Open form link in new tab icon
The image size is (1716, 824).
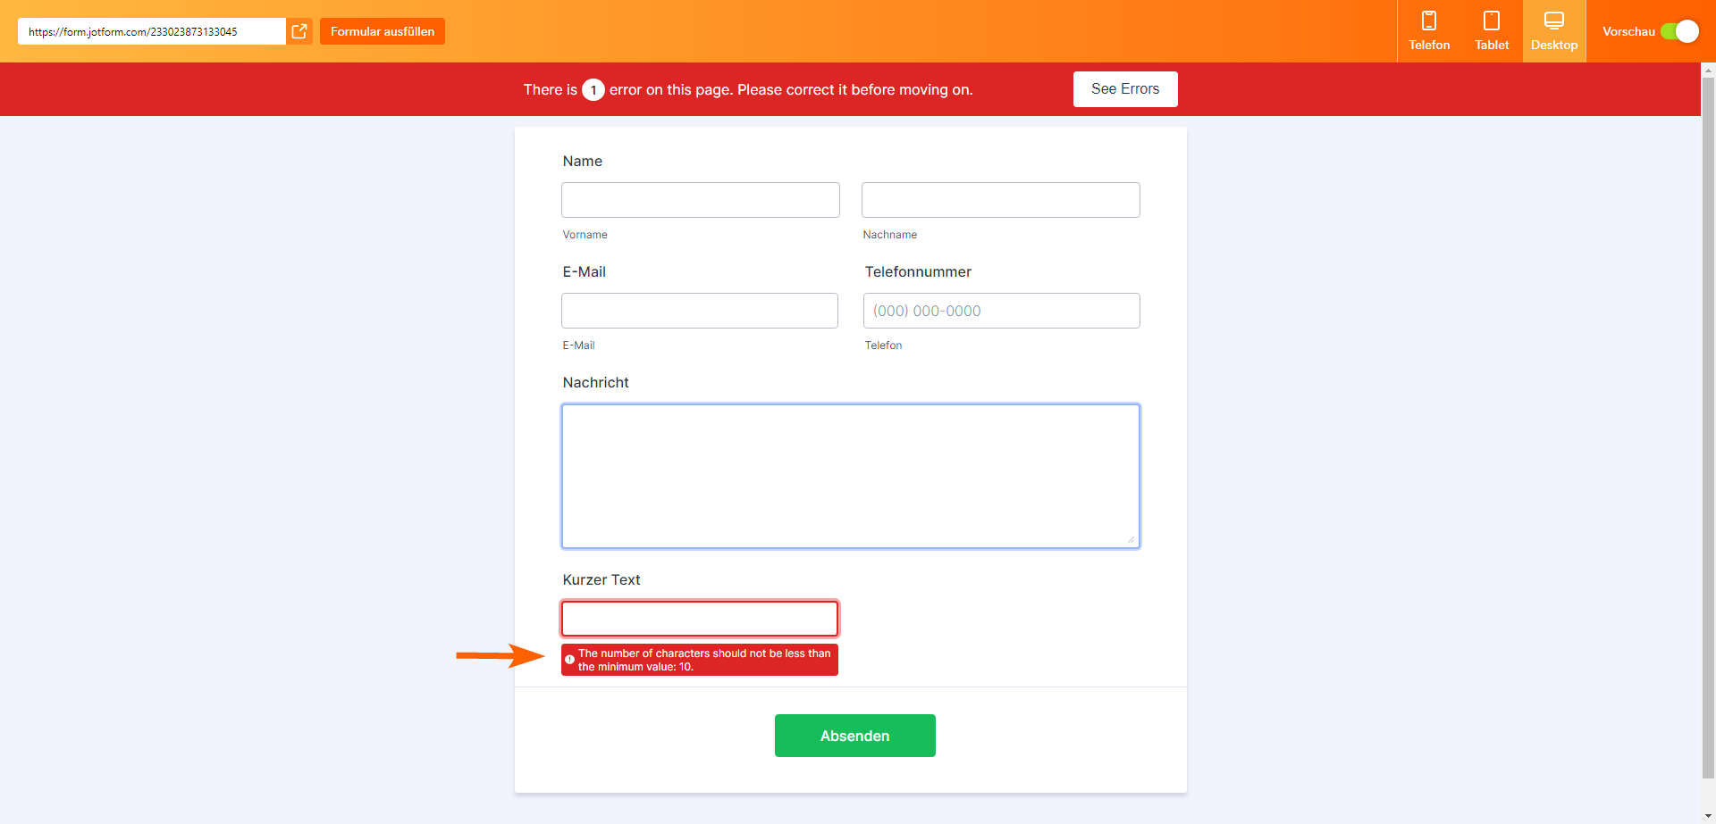click(299, 31)
